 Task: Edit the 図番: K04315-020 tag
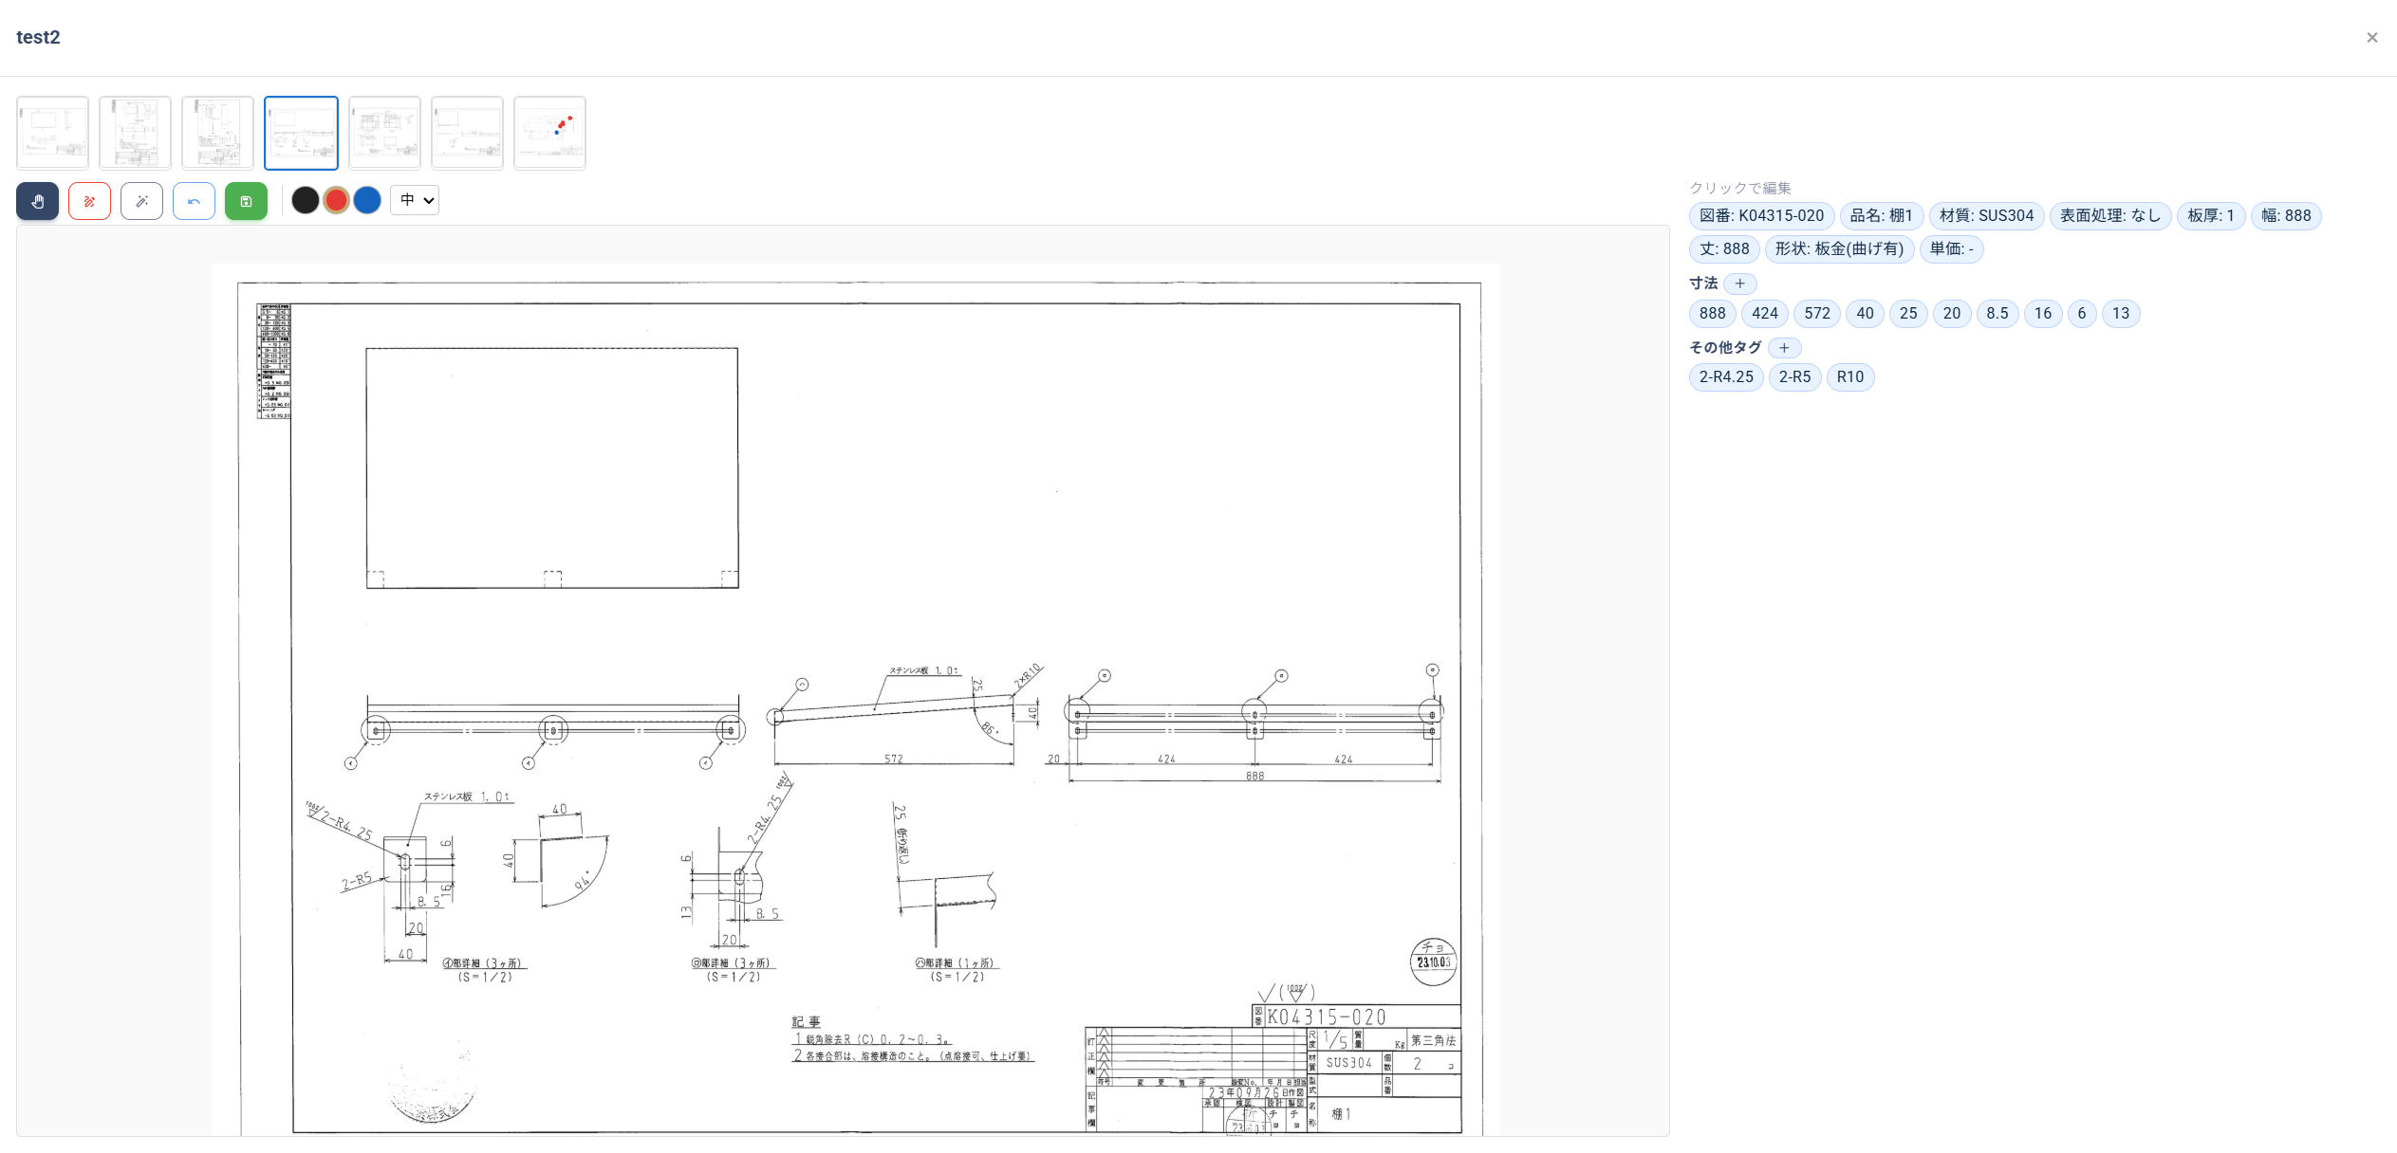point(1761,216)
